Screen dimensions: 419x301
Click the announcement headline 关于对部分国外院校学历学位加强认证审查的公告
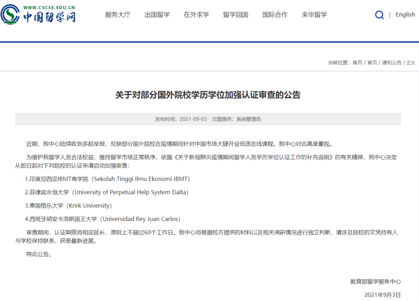click(208, 95)
